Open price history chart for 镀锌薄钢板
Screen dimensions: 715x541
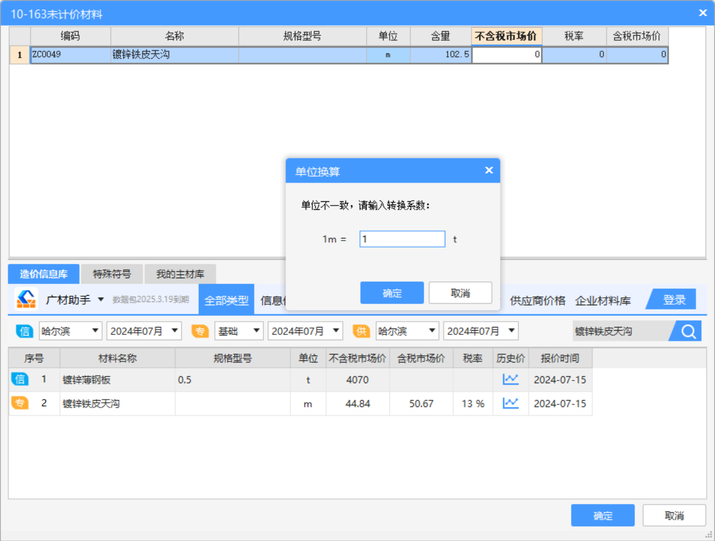(x=511, y=379)
